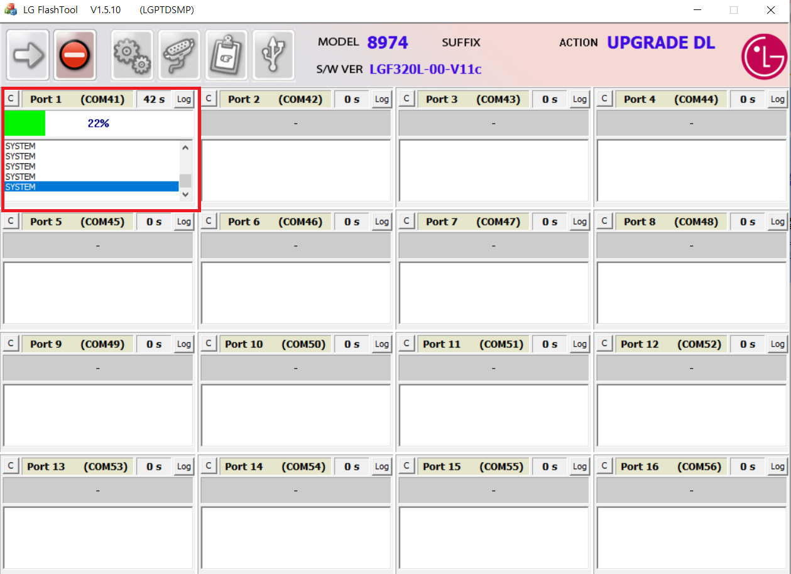791x574 pixels.
Task: Open the Log for Port 16
Action: (777, 467)
